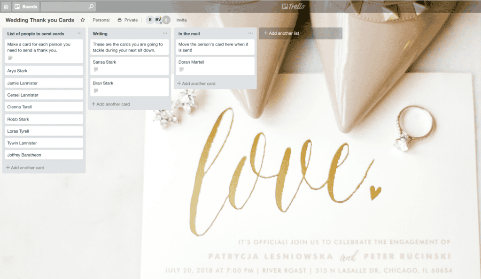Click description icon on Sansa Stark card
Image resolution: width=481 pixels, height=279 pixels.
[x=96, y=69]
